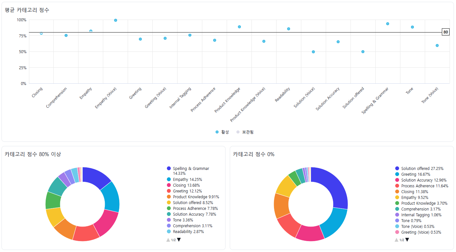The width and height of the screenshot is (456, 252).
Task: Select the Spelling & Grammar scatter data point
Action: click(x=388, y=24)
